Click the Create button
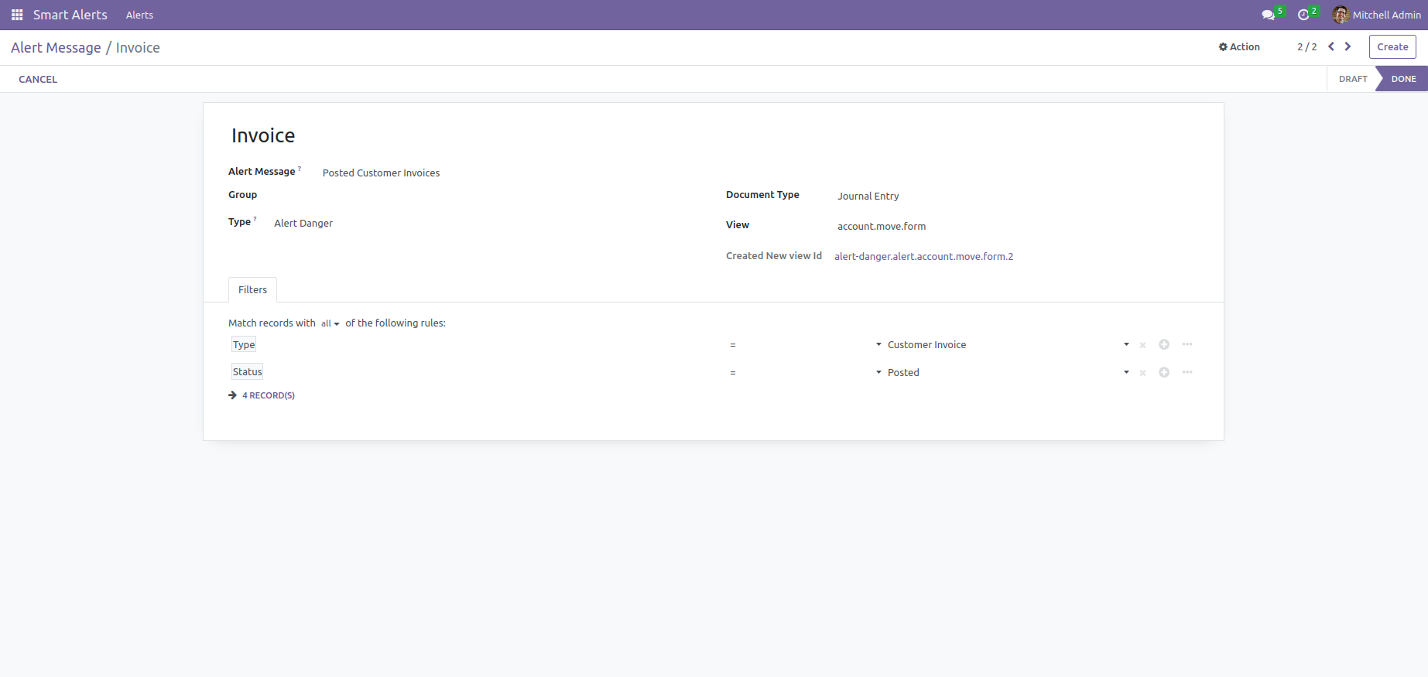This screenshot has height=677, width=1428. (x=1392, y=46)
